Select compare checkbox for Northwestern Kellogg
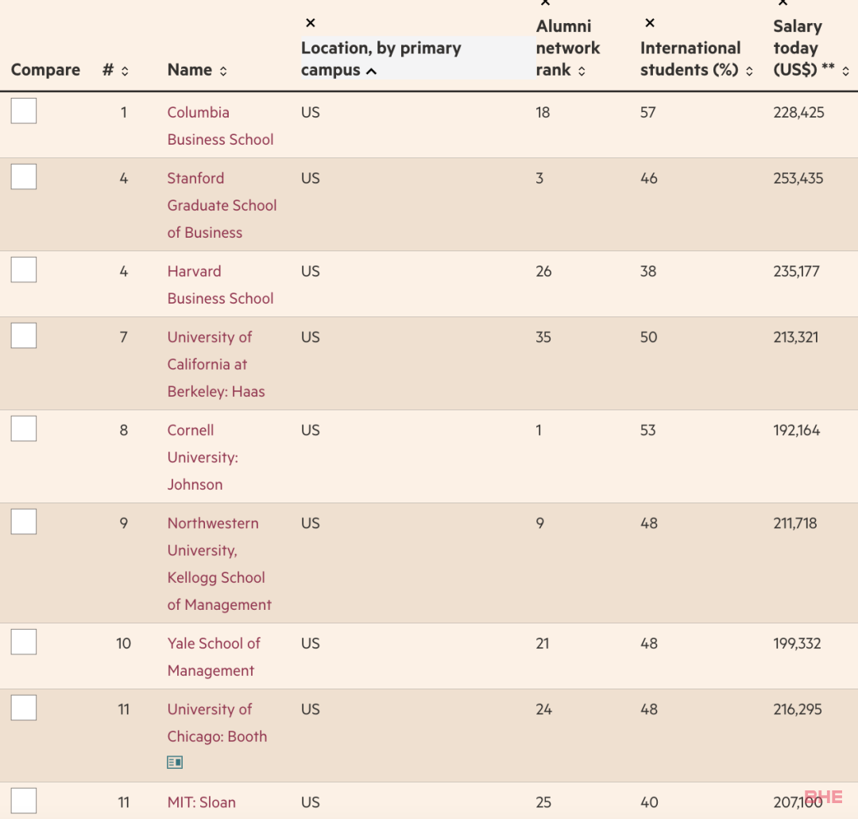The image size is (858, 819). pyautogui.click(x=24, y=522)
